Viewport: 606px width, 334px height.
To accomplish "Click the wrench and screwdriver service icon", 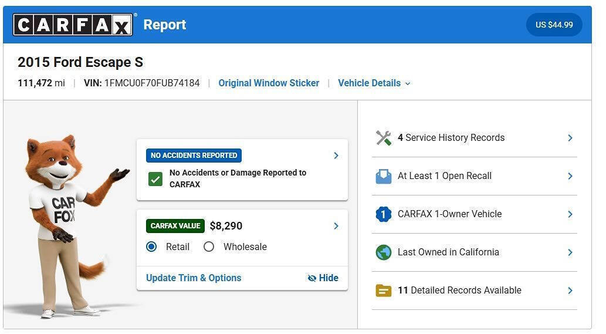I will pyautogui.click(x=384, y=138).
